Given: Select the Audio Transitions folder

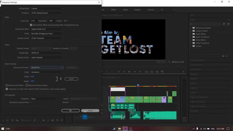Looking at the screenshot, I should tap(202, 37).
